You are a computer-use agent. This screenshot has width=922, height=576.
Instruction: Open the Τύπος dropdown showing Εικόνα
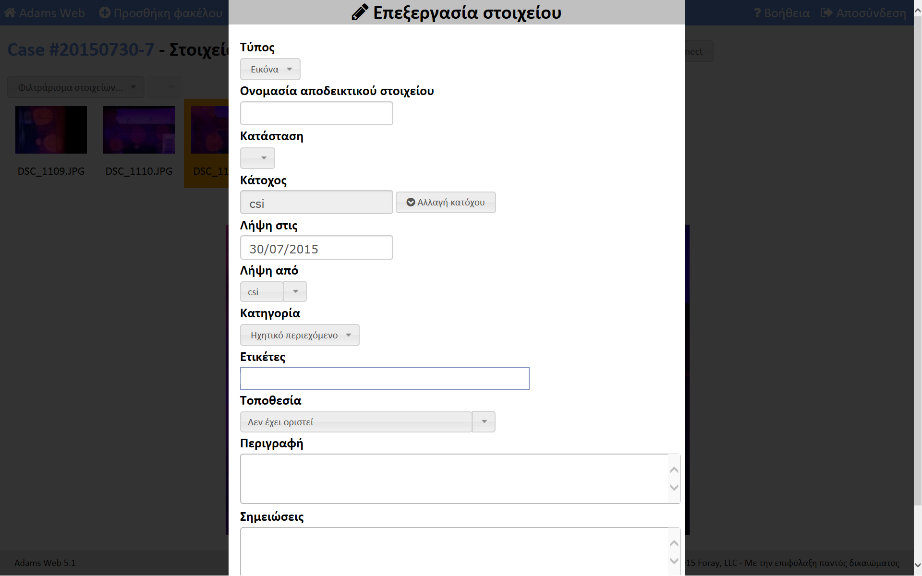coord(270,70)
